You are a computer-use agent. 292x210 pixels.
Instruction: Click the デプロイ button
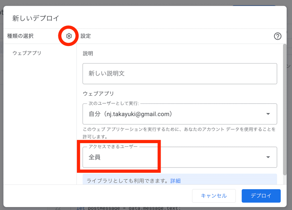click(261, 196)
